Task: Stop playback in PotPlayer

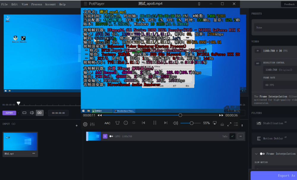Action: (x=134, y=123)
